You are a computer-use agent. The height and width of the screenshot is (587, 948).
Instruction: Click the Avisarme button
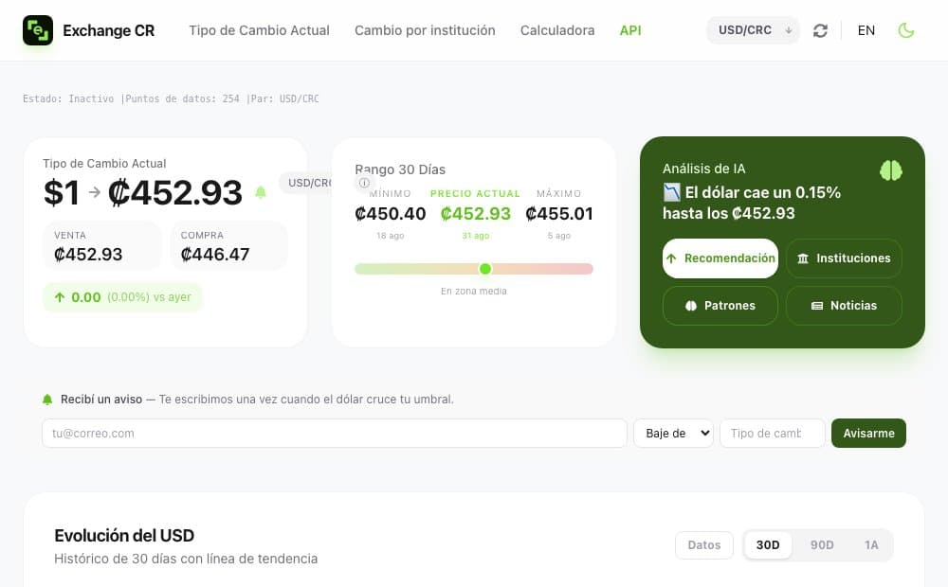point(868,433)
